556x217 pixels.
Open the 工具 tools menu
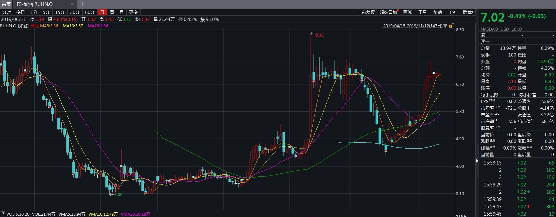[423, 12]
